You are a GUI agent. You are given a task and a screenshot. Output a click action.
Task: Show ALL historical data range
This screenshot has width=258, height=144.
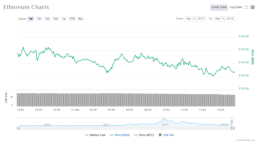(x=80, y=19)
